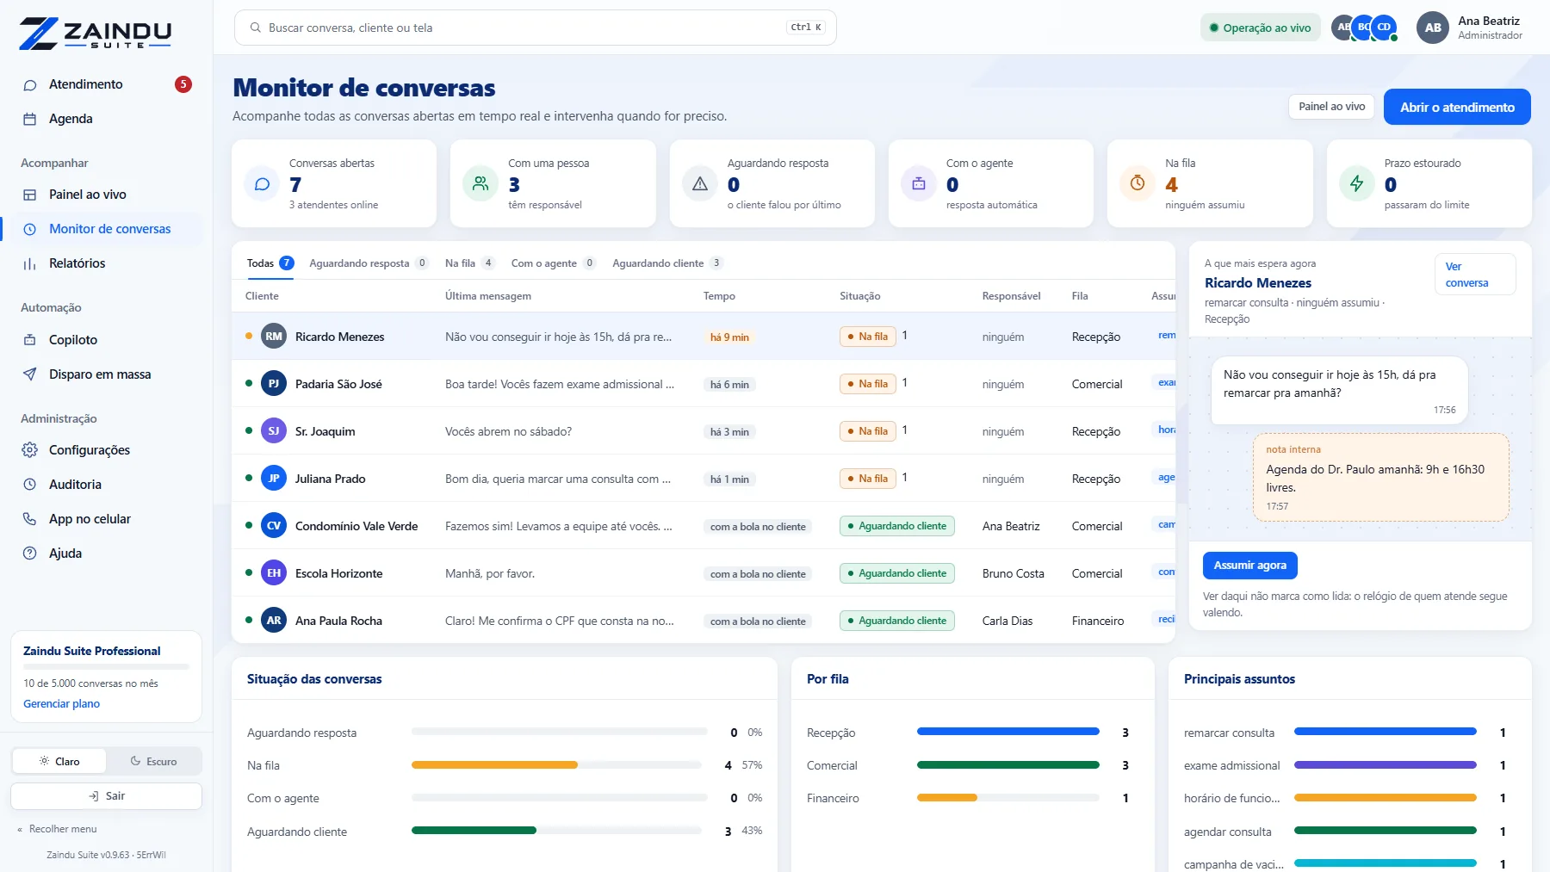Select Padaria São José client name

pyautogui.click(x=338, y=384)
